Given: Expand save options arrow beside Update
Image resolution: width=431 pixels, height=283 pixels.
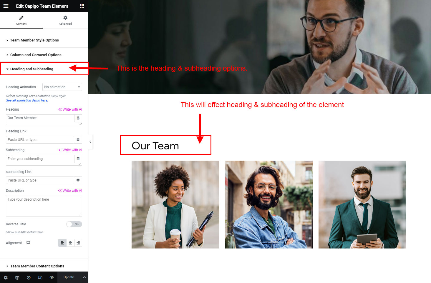Looking at the screenshot, I should pyautogui.click(x=84, y=277).
